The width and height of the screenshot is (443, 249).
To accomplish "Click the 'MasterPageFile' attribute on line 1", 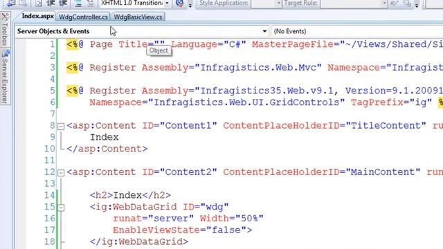I will click(x=293, y=44).
